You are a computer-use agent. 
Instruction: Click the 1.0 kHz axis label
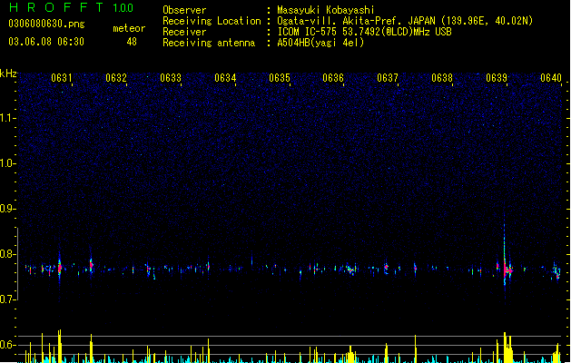[x=7, y=163]
